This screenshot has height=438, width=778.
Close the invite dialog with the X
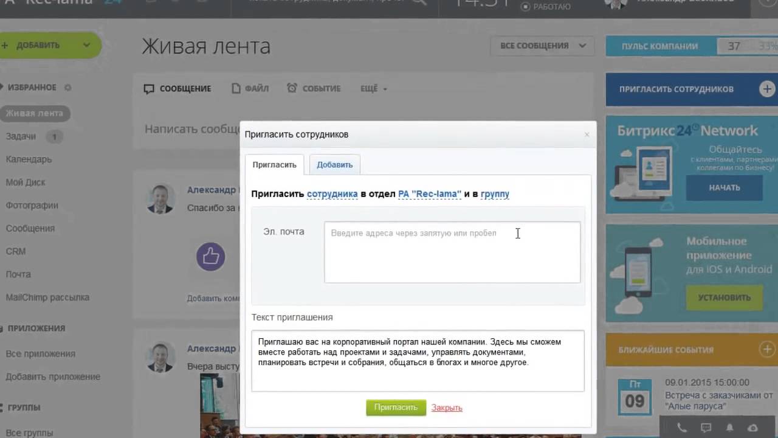click(587, 135)
